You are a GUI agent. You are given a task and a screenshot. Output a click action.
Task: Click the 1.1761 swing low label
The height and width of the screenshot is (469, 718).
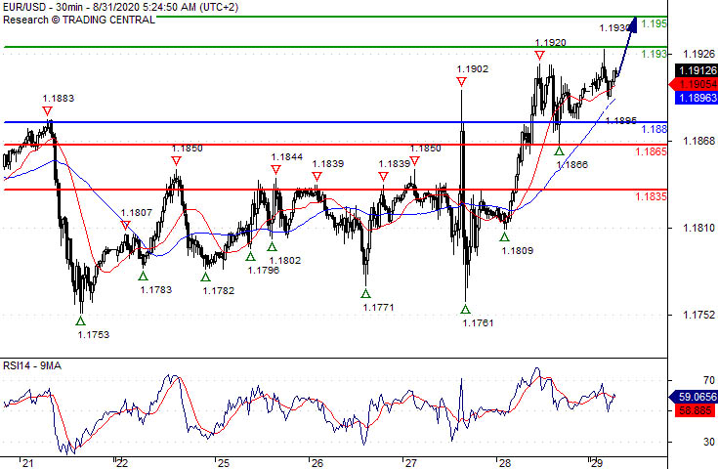(x=478, y=322)
